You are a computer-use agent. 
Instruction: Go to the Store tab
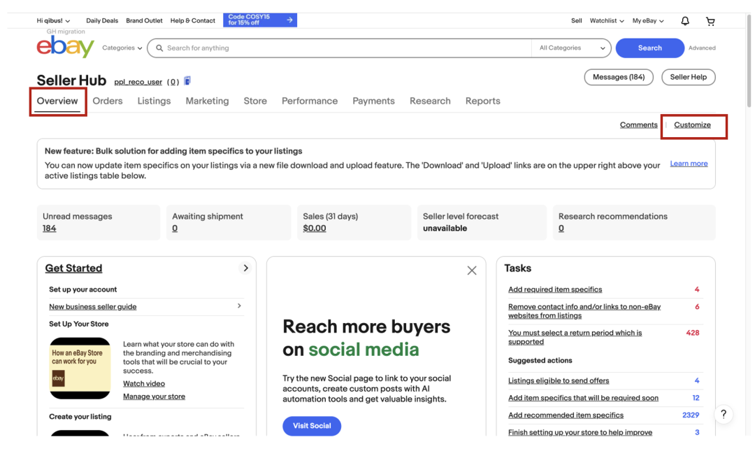click(255, 101)
